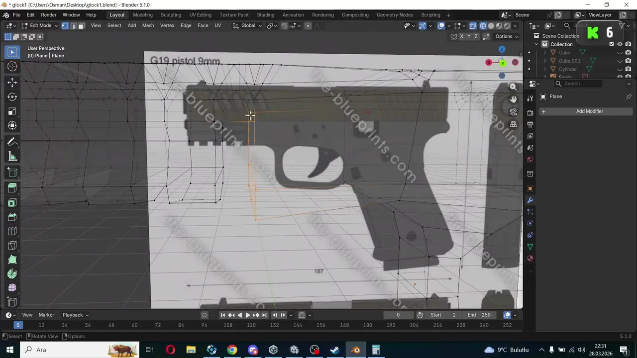Expand the Cube tree item
This screenshot has width=637, height=358.
[545, 53]
